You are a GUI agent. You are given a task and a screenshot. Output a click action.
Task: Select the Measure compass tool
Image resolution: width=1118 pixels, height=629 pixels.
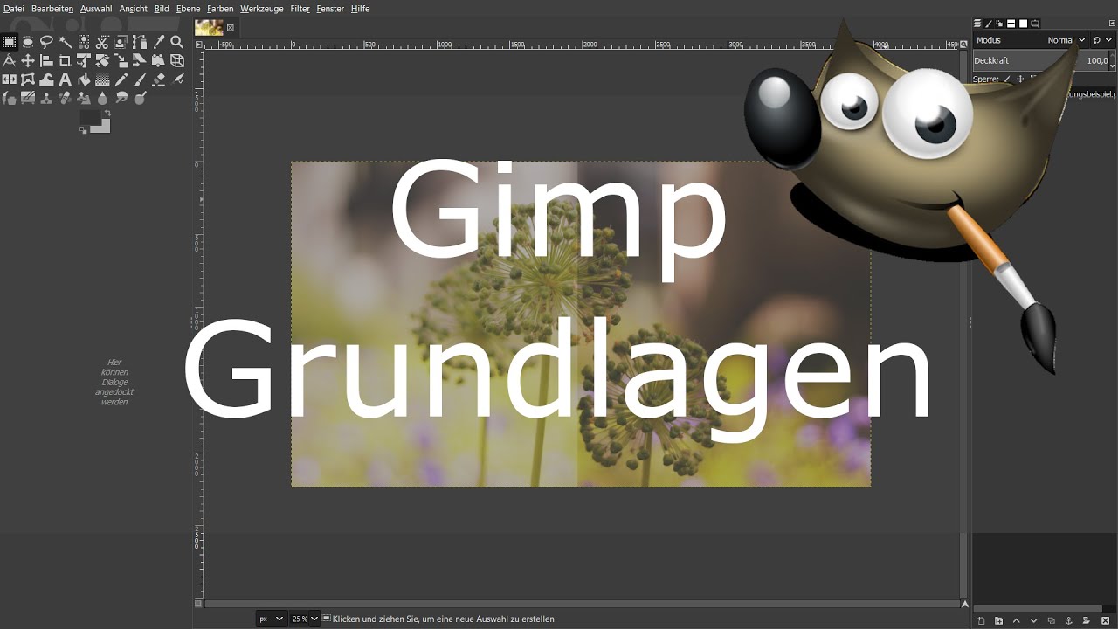pos(9,60)
